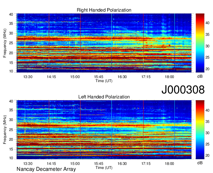Click the 30 MHz tick on the top frequency axis

pyautogui.click(x=11, y=33)
